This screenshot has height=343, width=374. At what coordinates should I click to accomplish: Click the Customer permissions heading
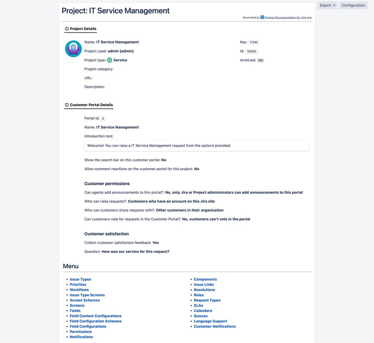(x=107, y=184)
